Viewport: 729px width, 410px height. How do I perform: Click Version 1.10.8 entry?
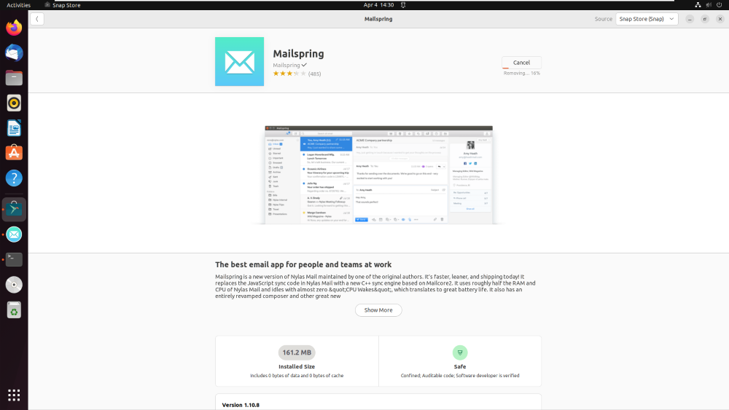[241, 405]
